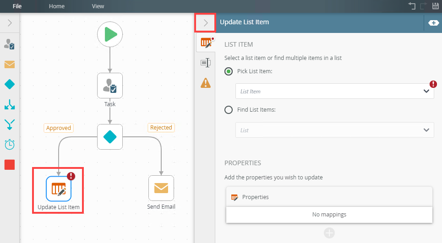
Task: Click the LIST ITEM section heading
Action: click(x=239, y=44)
